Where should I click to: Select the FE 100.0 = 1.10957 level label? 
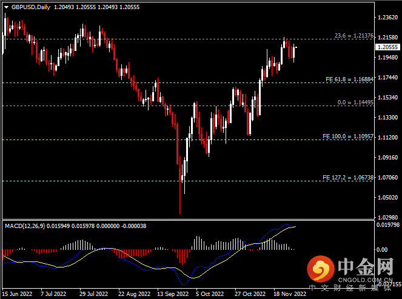point(348,137)
